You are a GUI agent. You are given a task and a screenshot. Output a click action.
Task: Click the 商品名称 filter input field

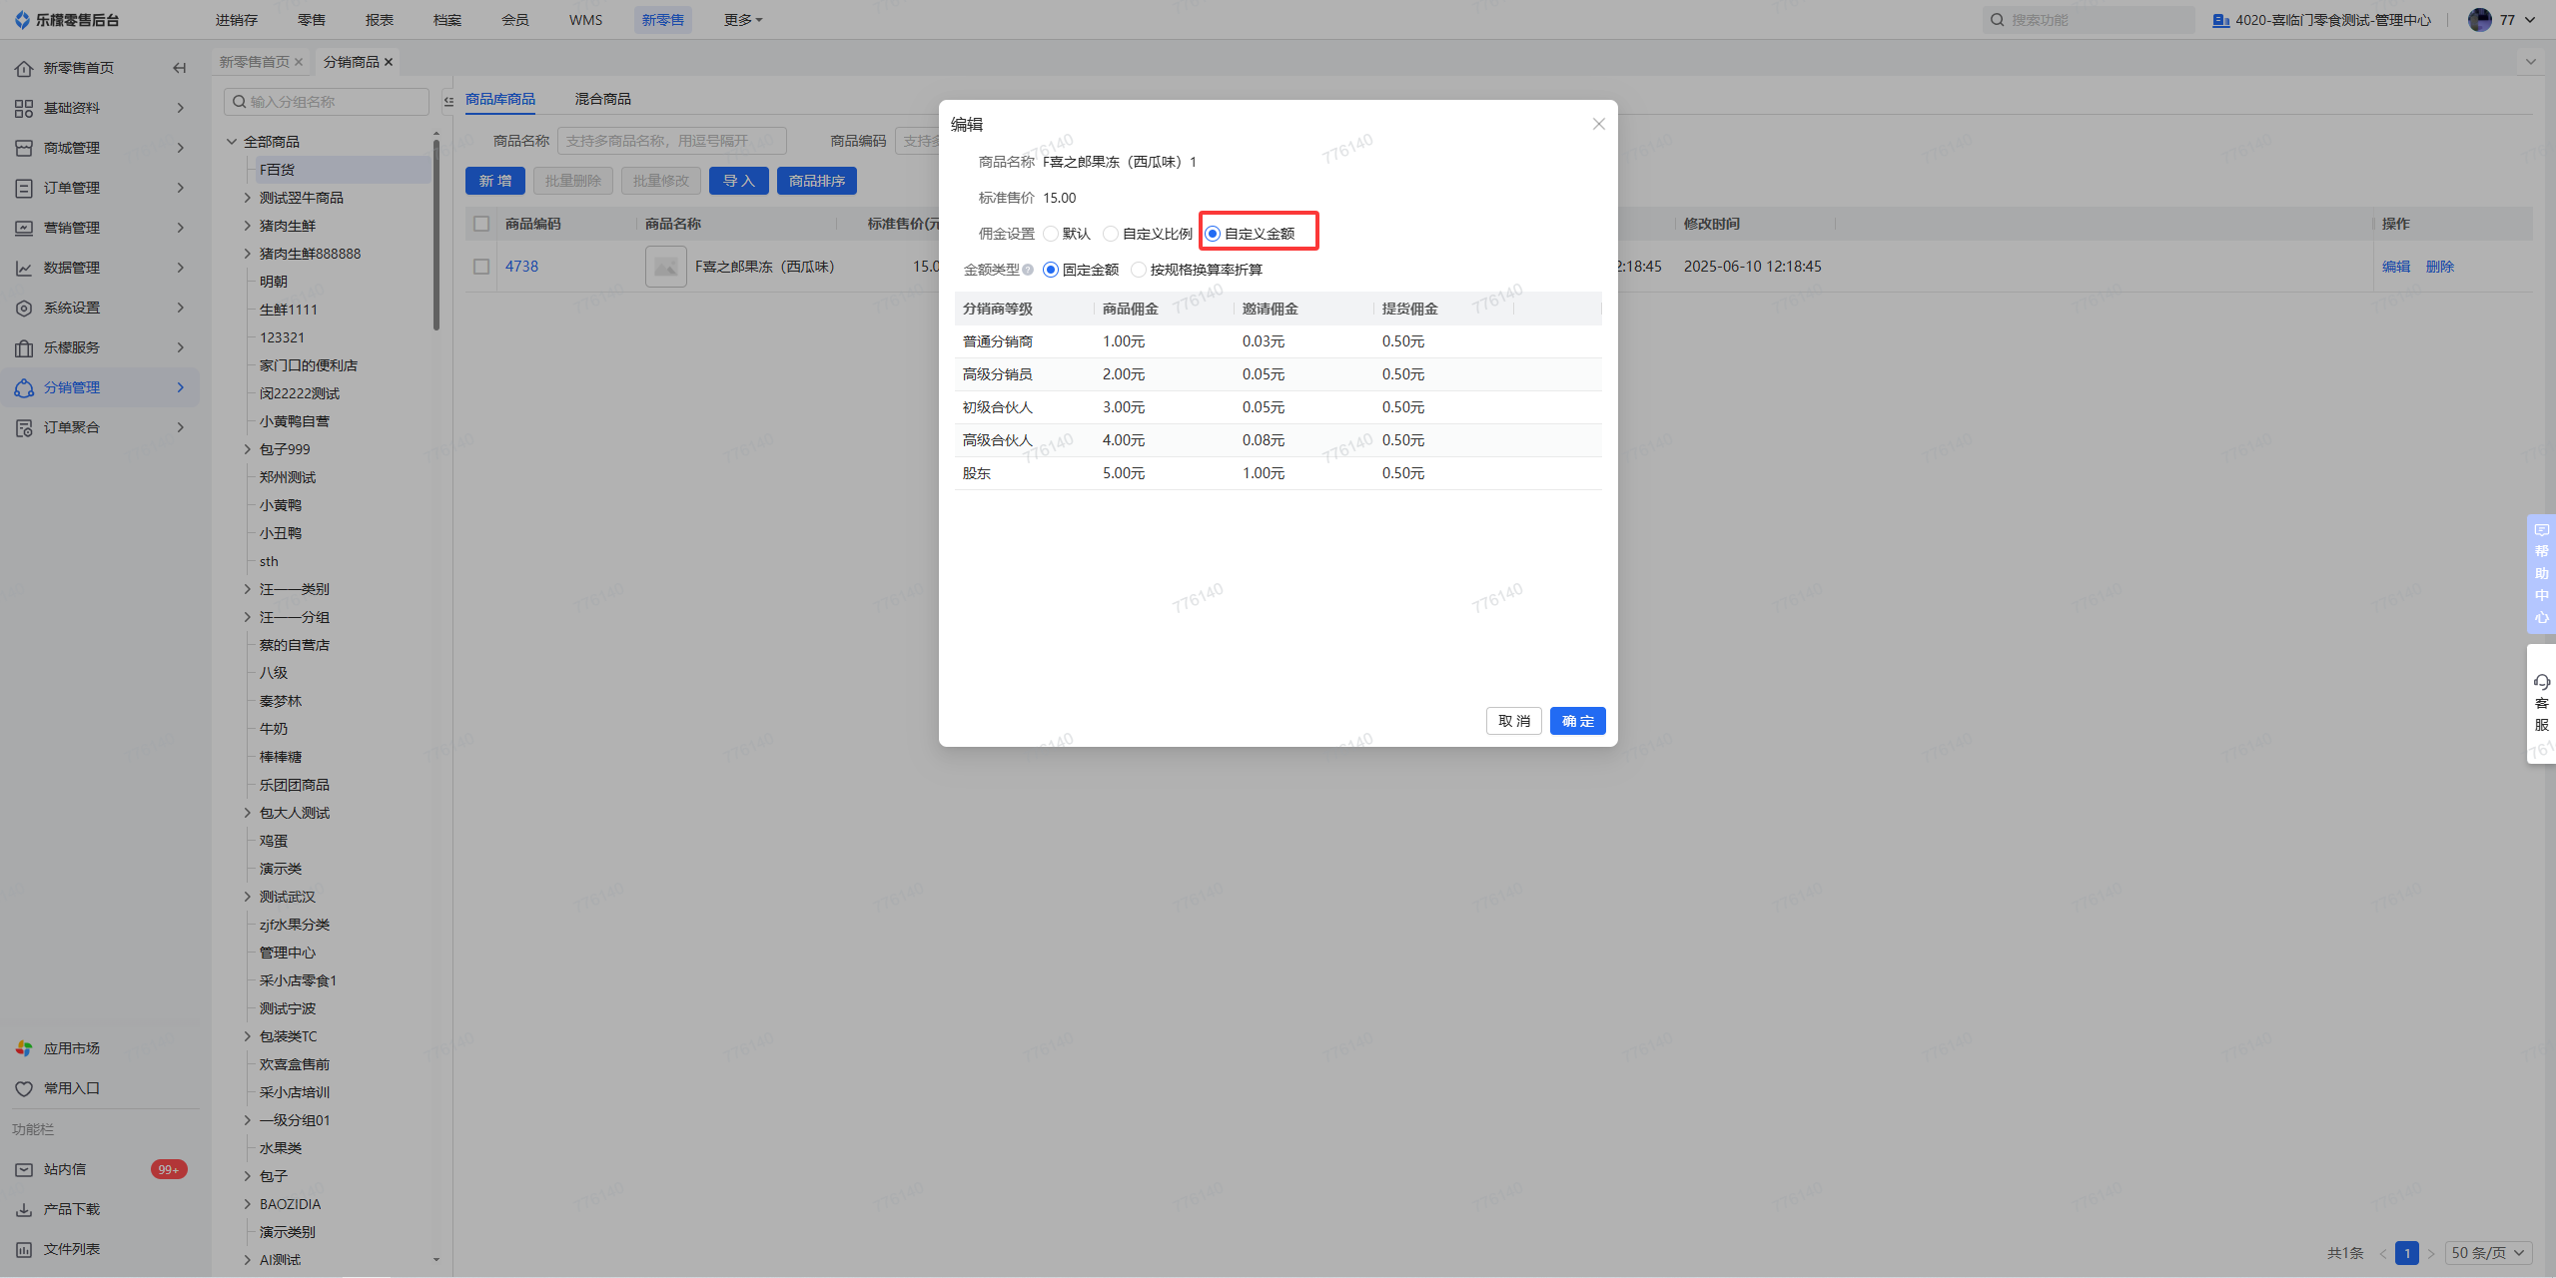[x=672, y=141]
